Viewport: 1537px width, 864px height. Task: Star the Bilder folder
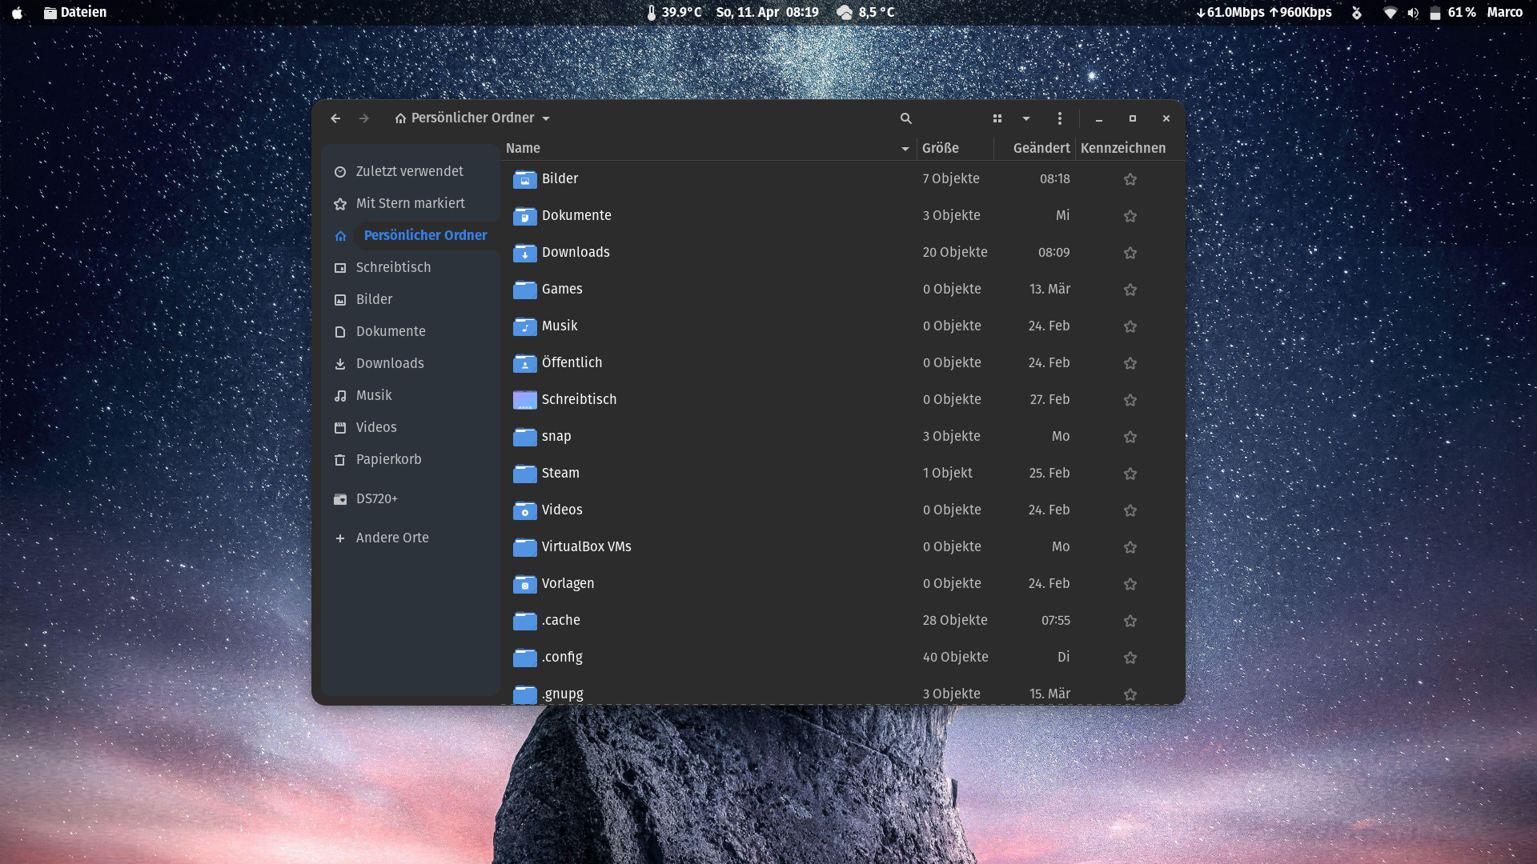click(x=1130, y=179)
